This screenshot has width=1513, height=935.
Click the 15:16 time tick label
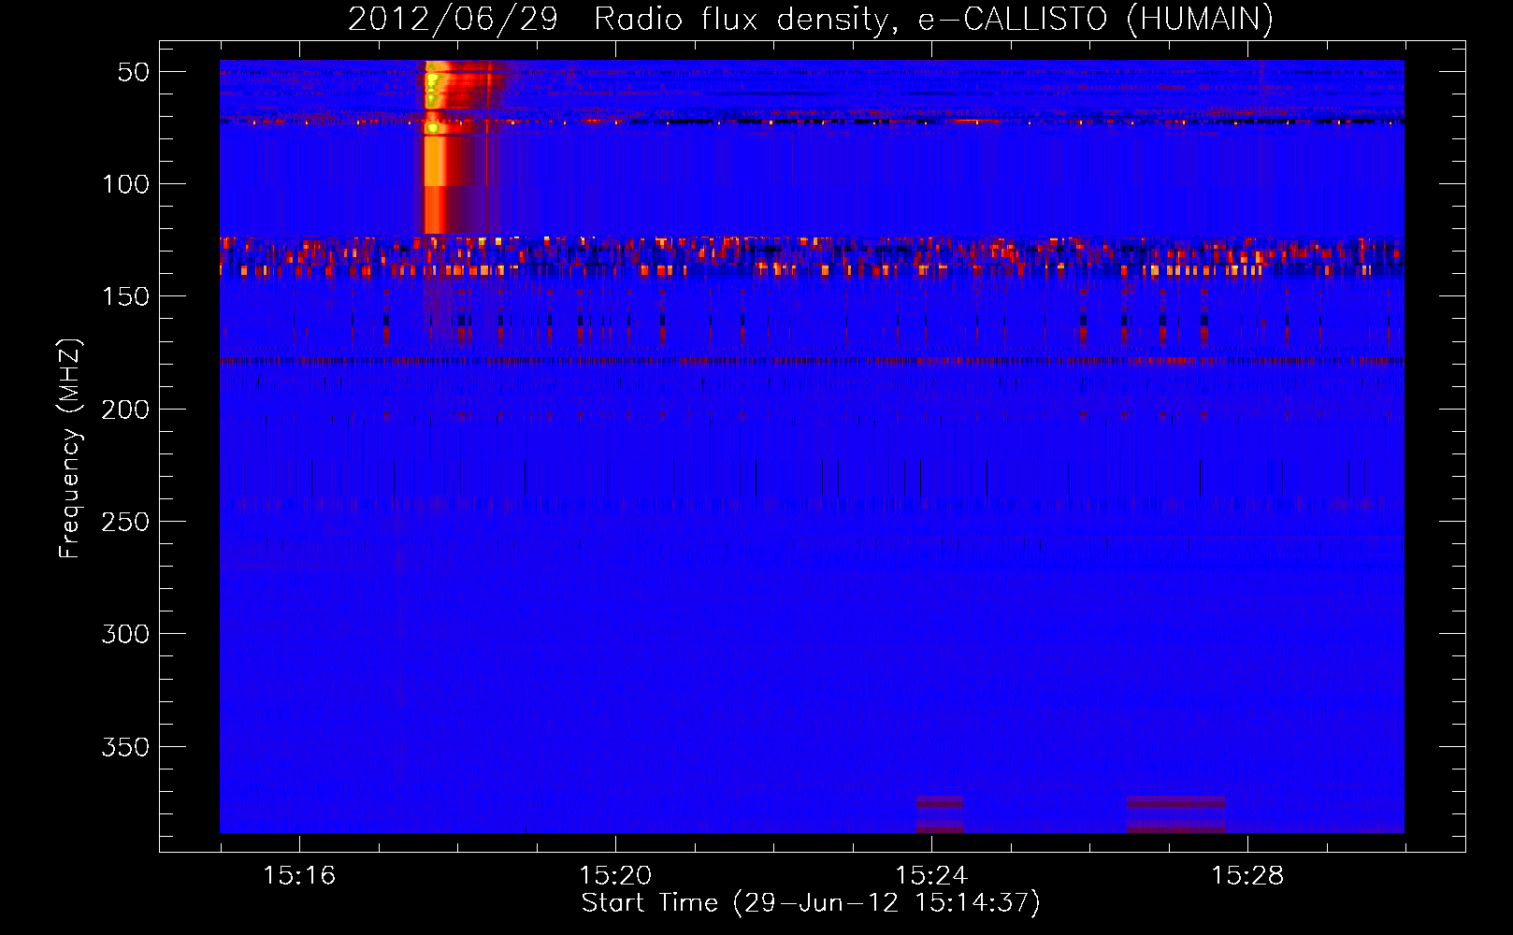(x=299, y=875)
